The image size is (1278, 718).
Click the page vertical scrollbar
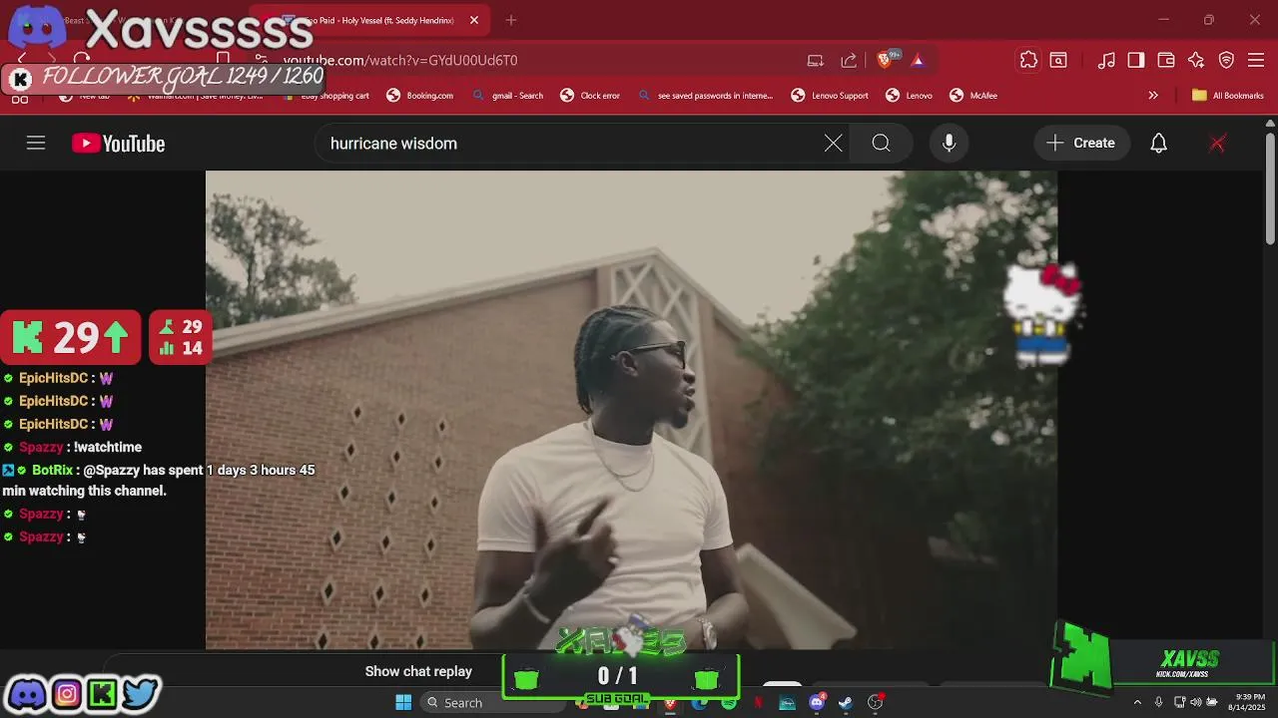(x=1270, y=189)
